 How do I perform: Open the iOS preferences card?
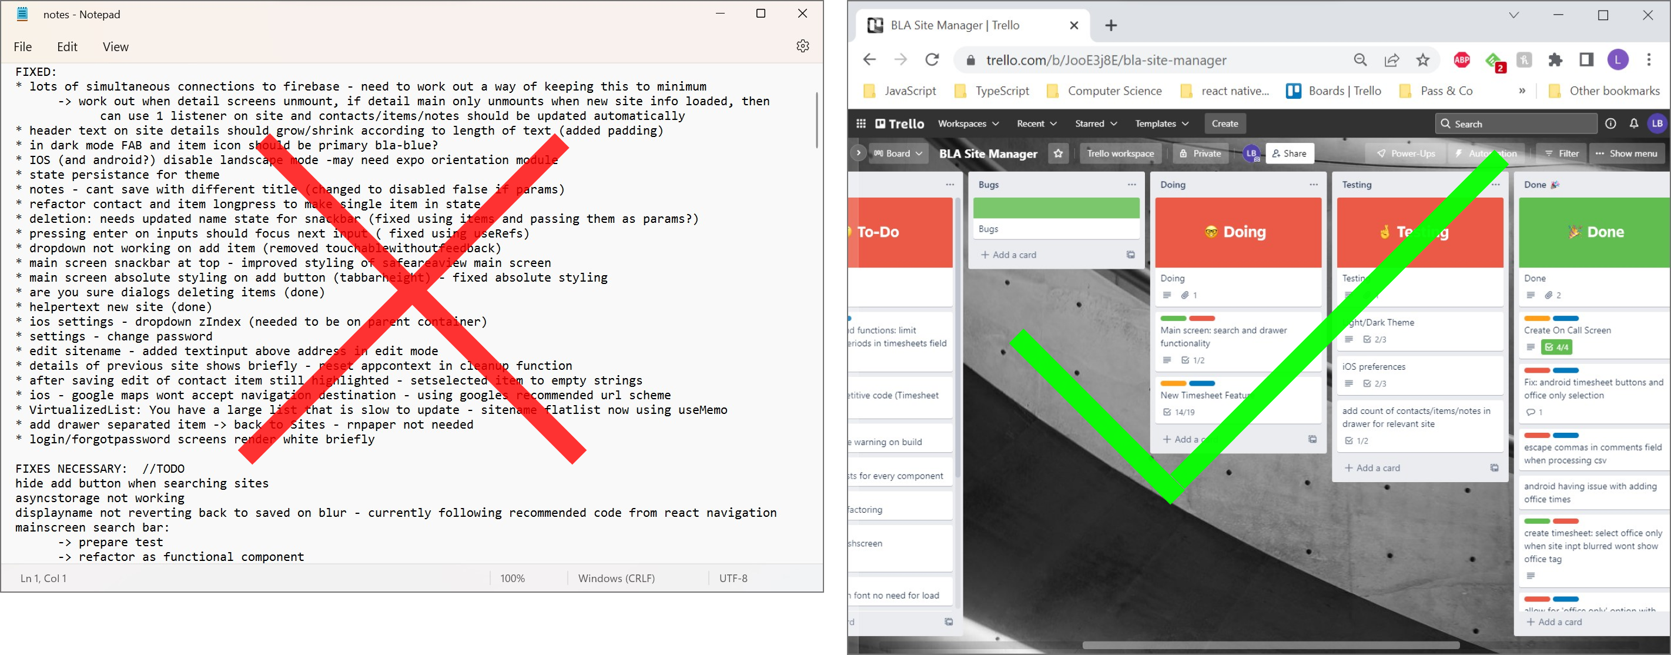click(1420, 375)
